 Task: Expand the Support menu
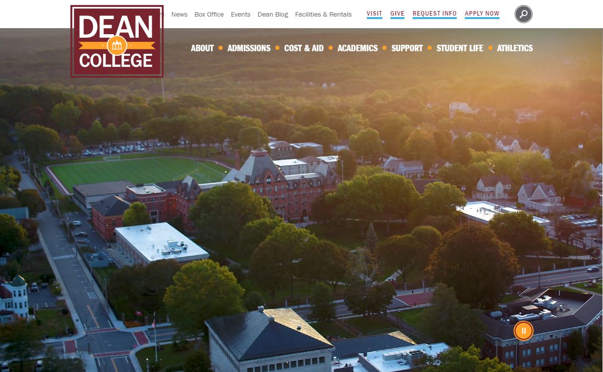pos(407,48)
